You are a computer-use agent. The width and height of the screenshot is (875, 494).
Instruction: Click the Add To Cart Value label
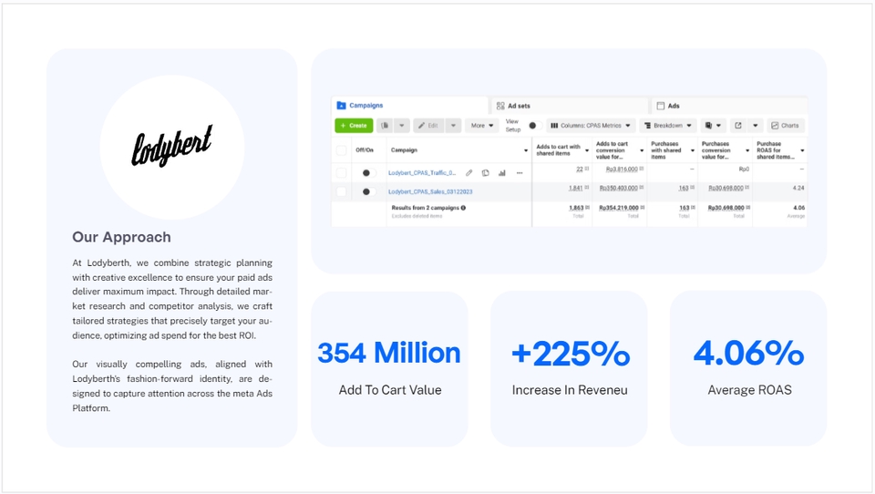point(390,390)
